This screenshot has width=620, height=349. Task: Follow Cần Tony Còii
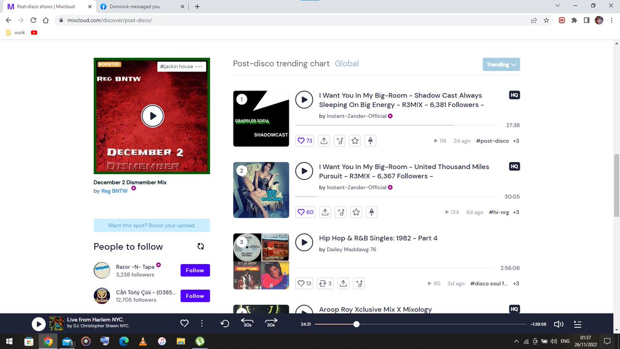pos(195,296)
